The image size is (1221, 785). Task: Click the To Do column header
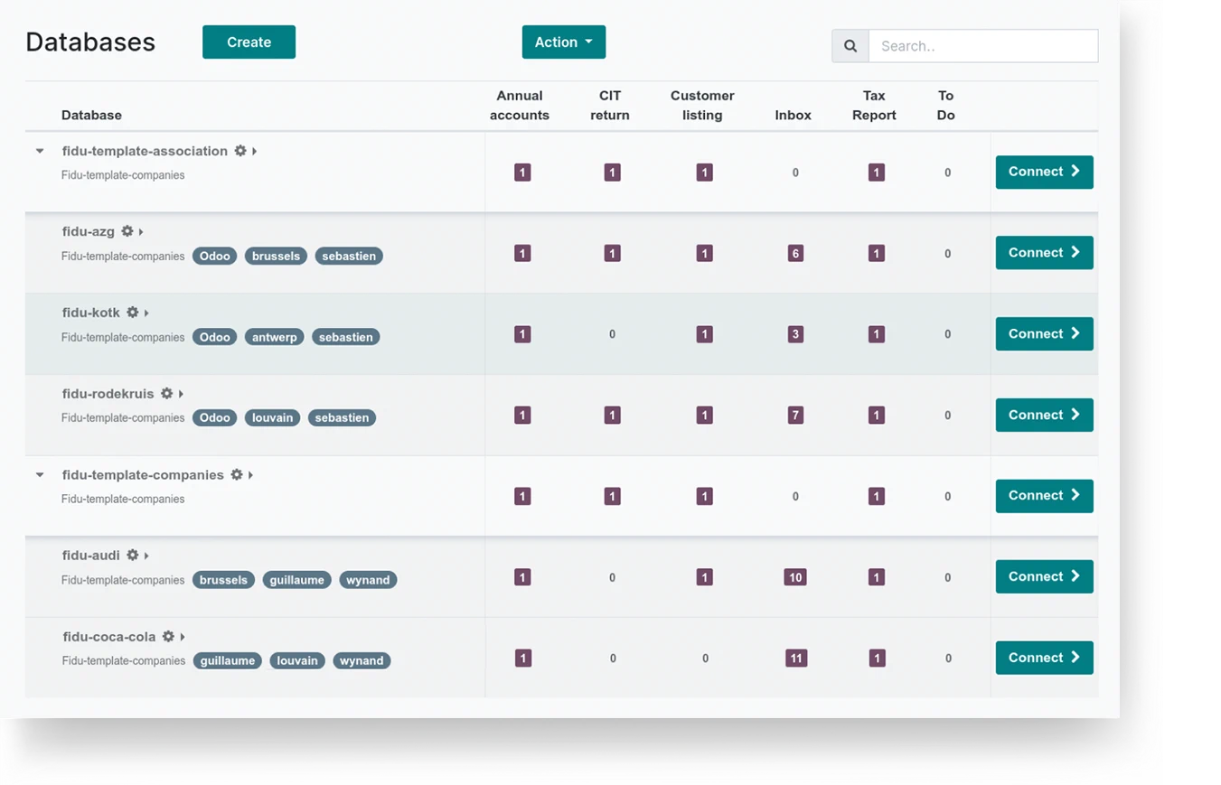(x=946, y=106)
